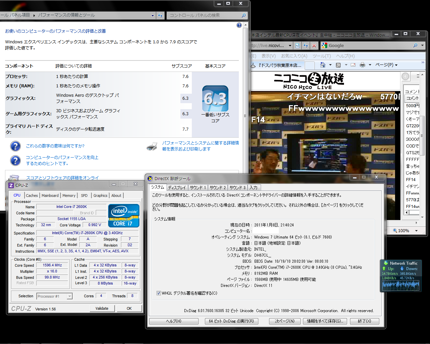Toggle the WHQL digital signature checkbox

point(159,293)
